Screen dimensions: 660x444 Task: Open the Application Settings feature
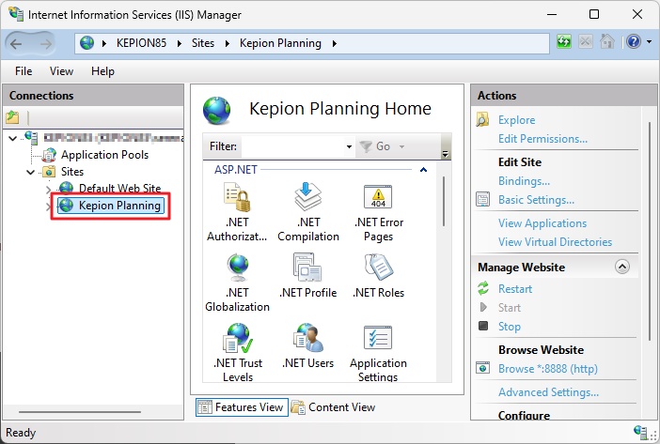tap(378, 352)
